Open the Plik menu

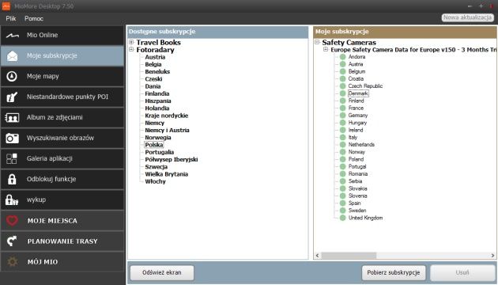coord(11,18)
